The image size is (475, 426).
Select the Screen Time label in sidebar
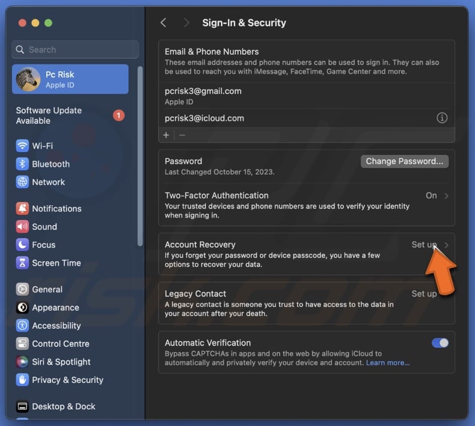(x=57, y=263)
